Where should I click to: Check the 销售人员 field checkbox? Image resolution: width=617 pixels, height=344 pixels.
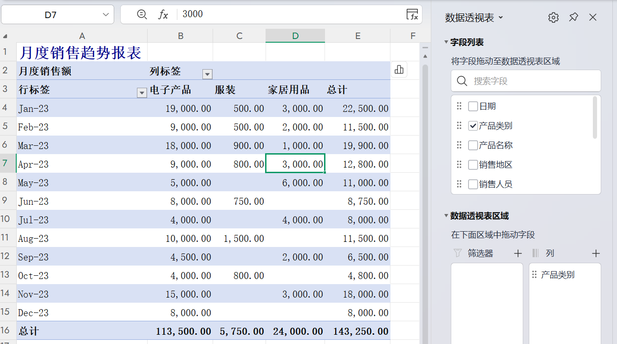click(x=473, y=184)
